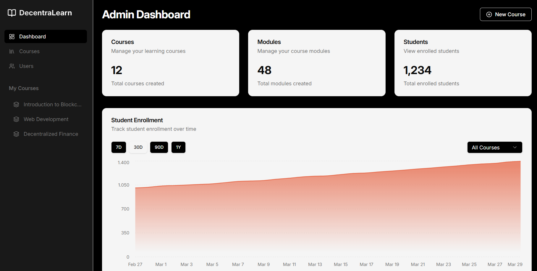537x271 pixels.
Task: Click the My Courses section heading
Action: [x=24, y=88]
